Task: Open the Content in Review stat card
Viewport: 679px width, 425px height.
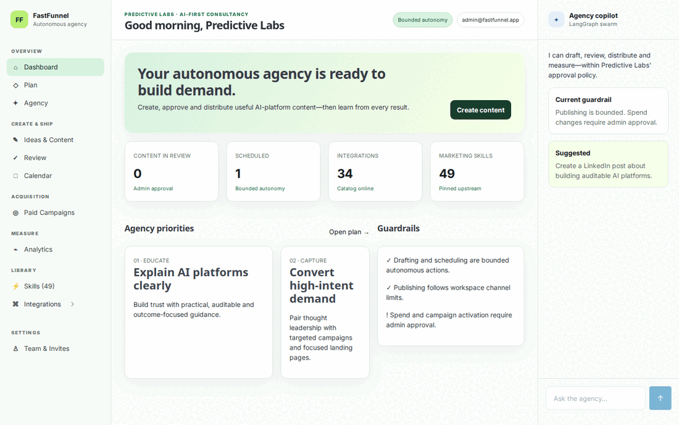Action: (172, 172)
